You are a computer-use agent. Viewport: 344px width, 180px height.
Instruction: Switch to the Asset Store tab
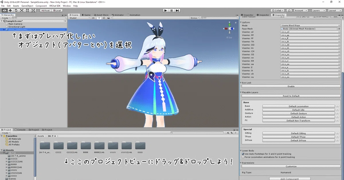pos(101,15)
